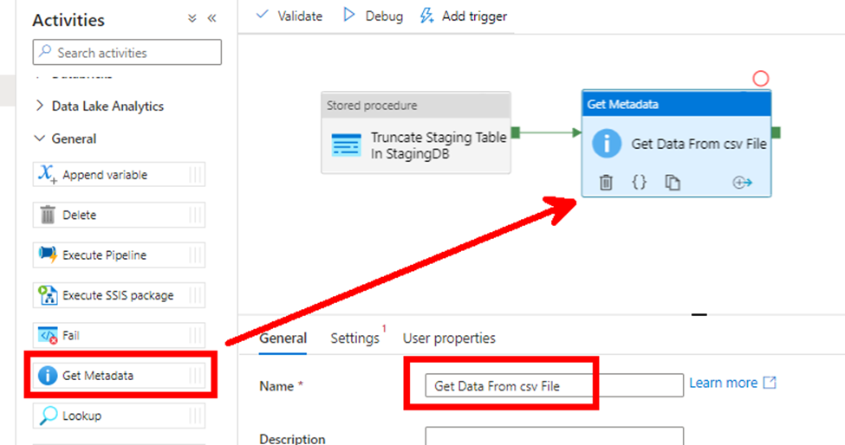Viewport: 845px width, 445px height.
Task: Click the Execute SSIS package icon
Action: tap(48, 295)
